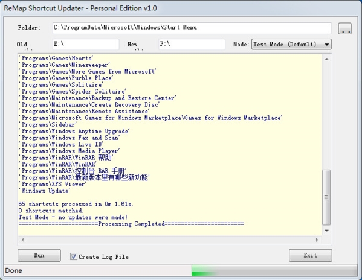Click the vertical scrollbar thumb

(x=326, y=197)
